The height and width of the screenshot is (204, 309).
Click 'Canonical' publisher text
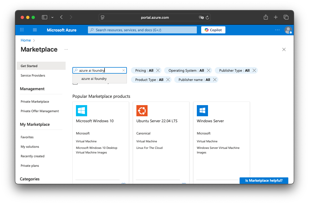point(143,133)
